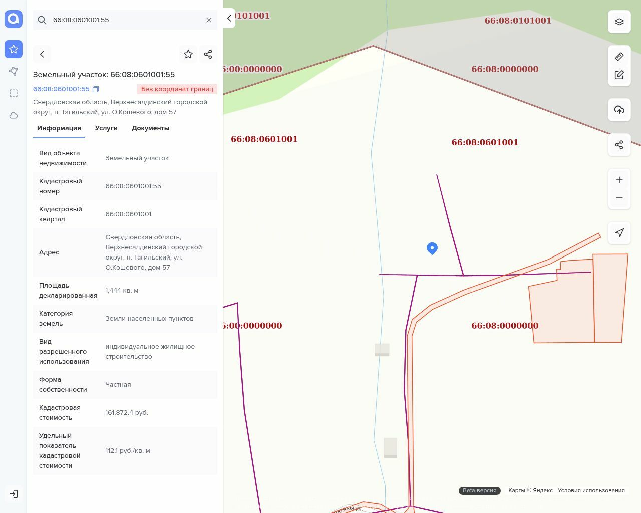The height and width of the screenshot is (513, 641).
Task: Click the magnifier search icon
Action: [42, 20]
